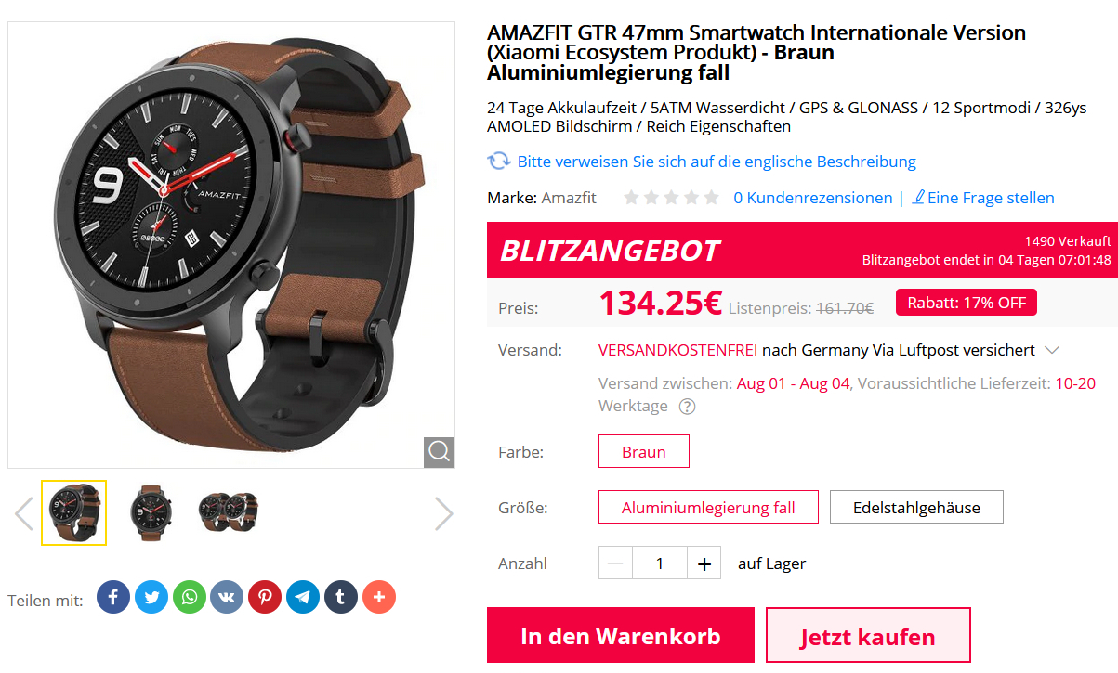Choose Aluminiumlegierung fall size option
This screenshot has height=673, width=1118.
click(708, 508)
